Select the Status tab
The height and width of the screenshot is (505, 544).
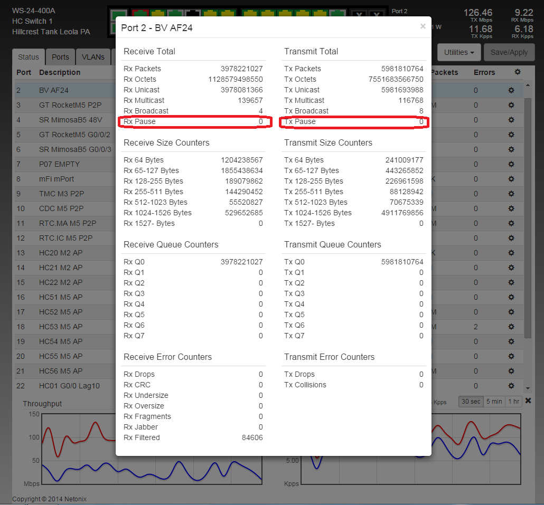pyautogui.click(x=29, y=57)
